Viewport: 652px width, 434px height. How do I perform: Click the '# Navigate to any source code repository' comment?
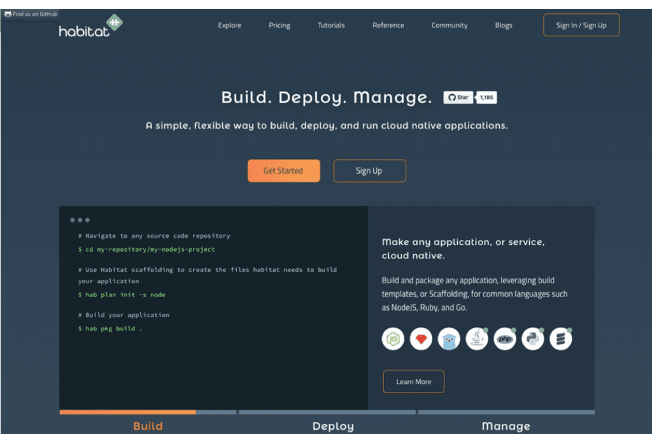click(154, 235)
